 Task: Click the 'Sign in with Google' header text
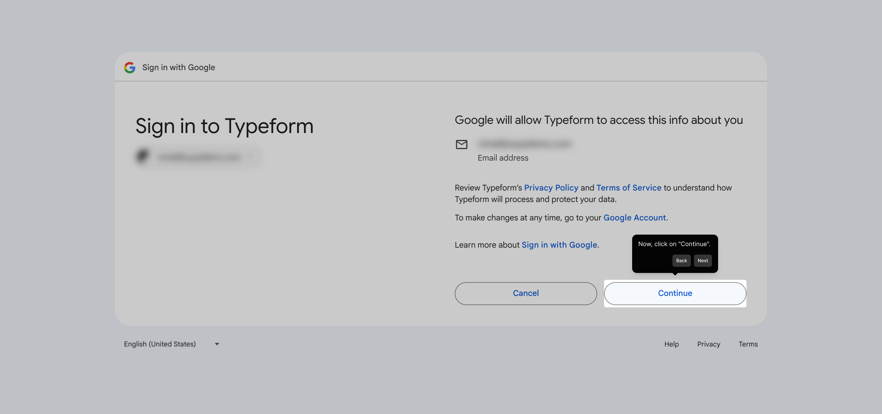coord(178,67)
